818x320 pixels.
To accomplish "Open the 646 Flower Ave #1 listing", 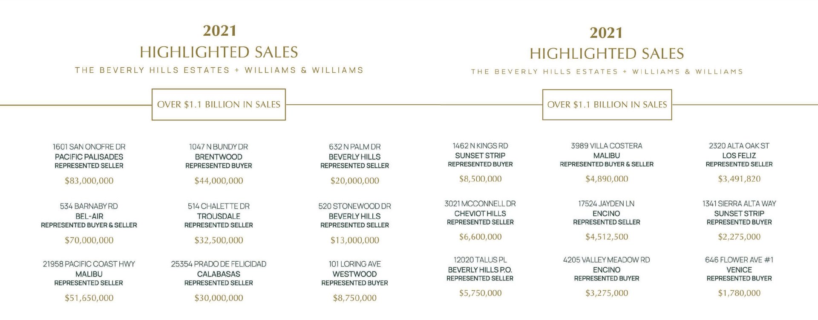I will [739, 260].
